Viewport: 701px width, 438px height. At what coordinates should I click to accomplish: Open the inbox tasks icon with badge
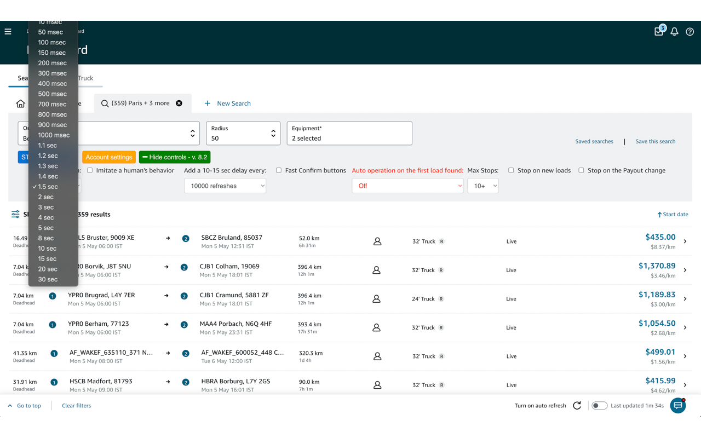click(x=659, y=31)
